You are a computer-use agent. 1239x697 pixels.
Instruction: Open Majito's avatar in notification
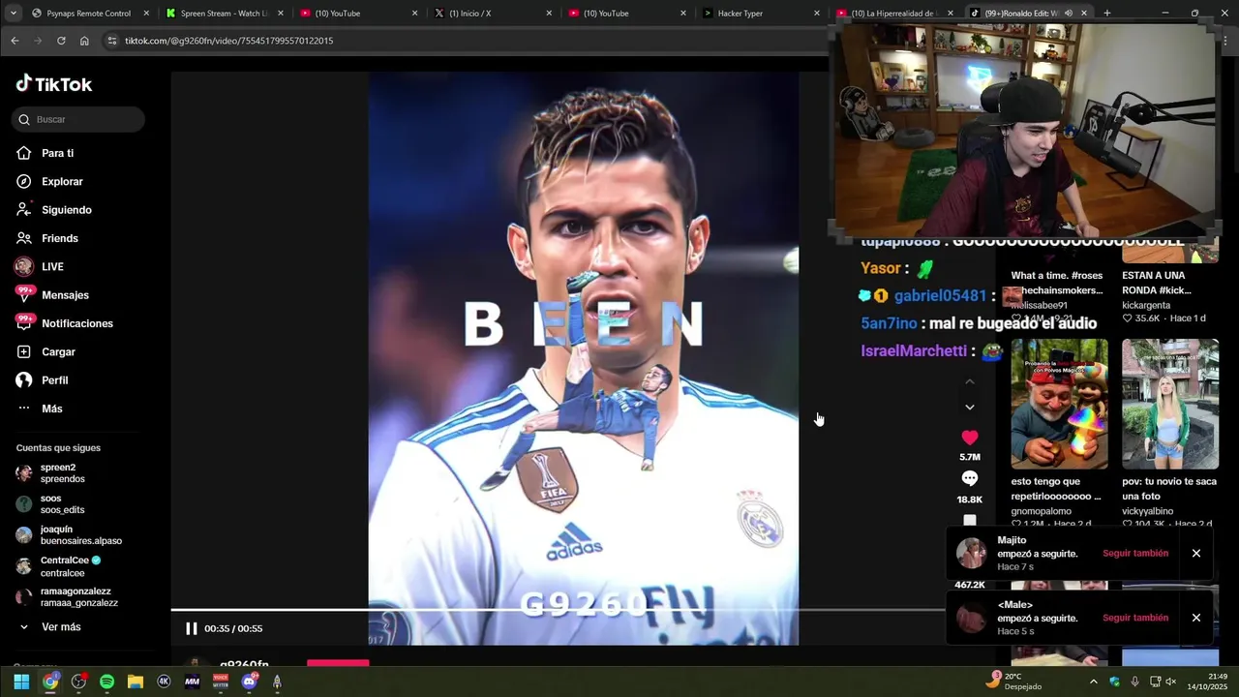pyautogui.click(x=971, y=553)
